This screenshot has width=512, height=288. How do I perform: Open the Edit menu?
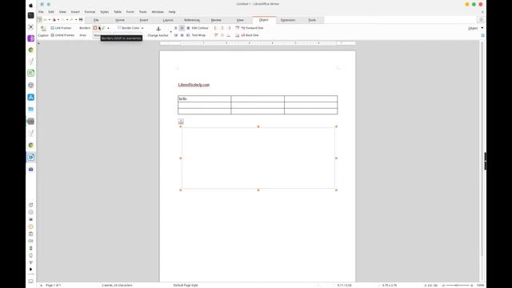pos(51,12)
